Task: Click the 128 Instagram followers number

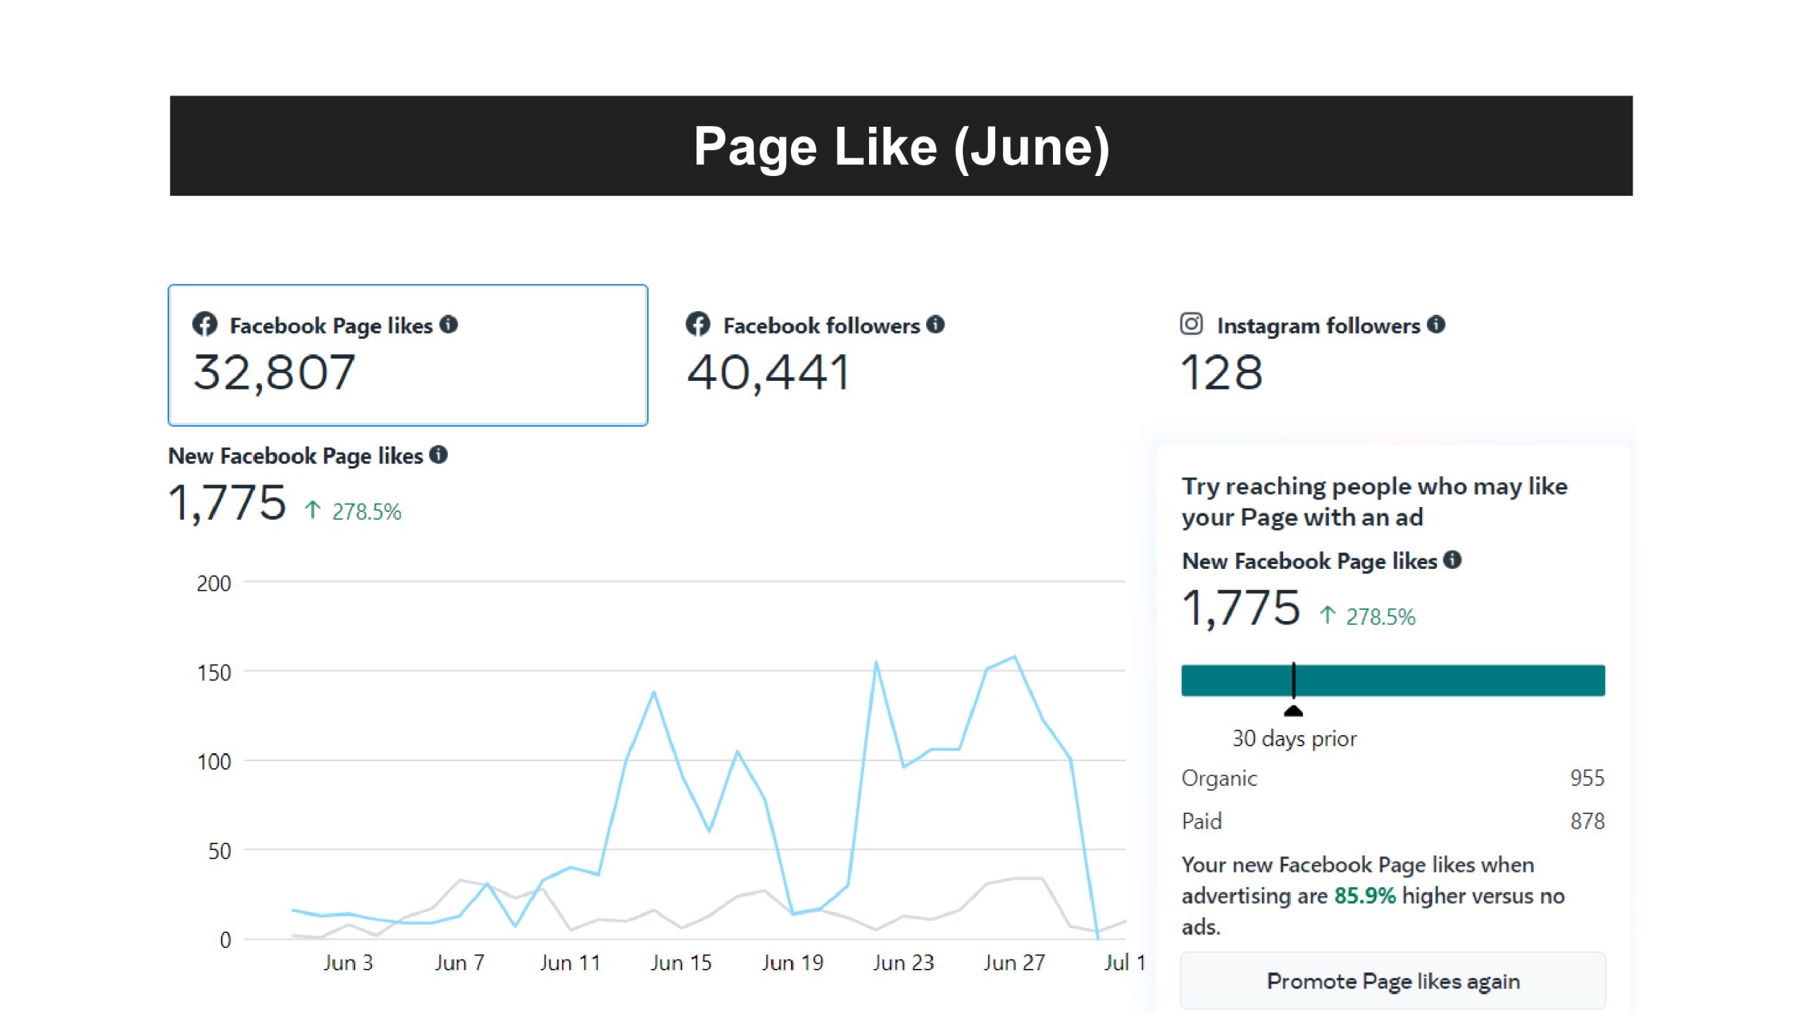Action: [1222, 373]
